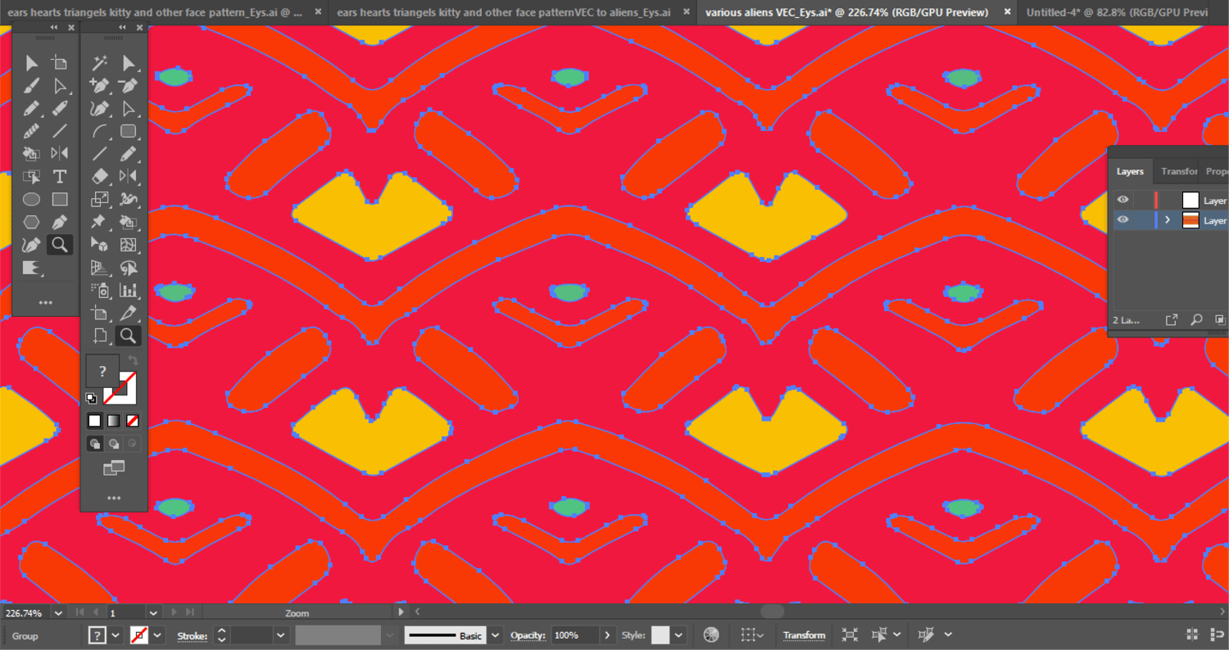Close the various aliens VEC_Eys.ai tab

pyautogui.click(x=1008, y=12)
